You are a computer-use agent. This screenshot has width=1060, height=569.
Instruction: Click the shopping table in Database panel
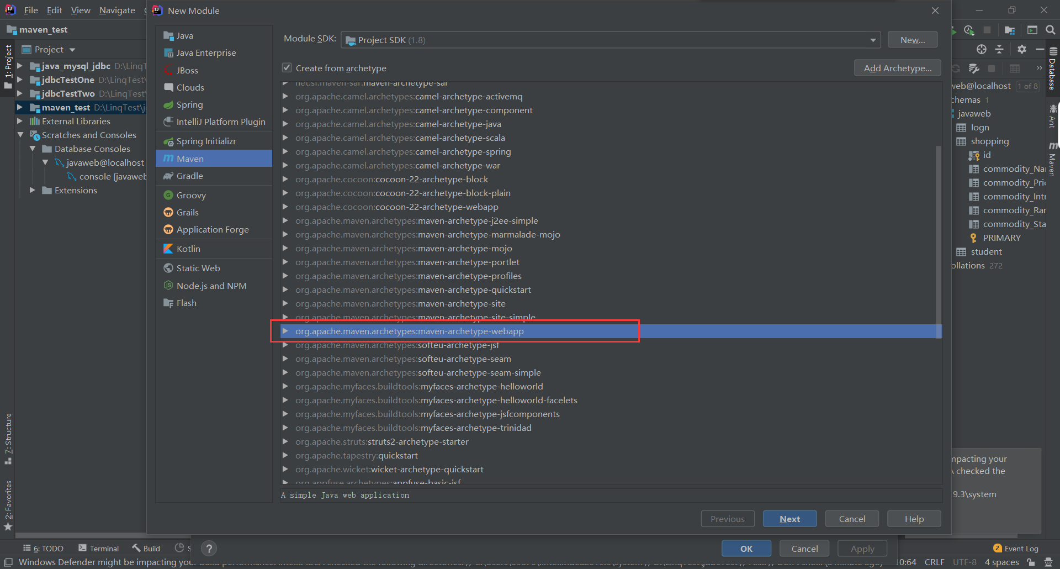[x=989, y=141]
